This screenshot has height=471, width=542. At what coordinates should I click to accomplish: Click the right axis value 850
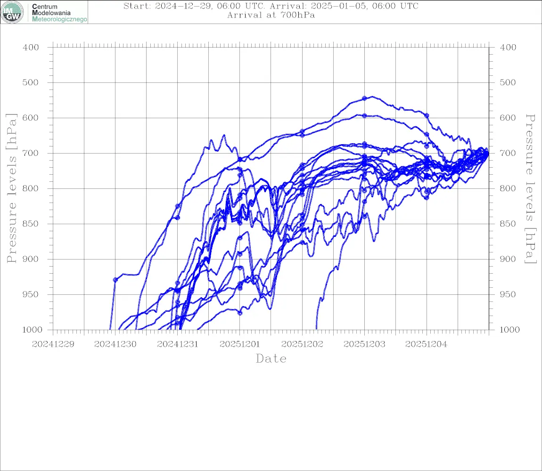coord(508,224)
